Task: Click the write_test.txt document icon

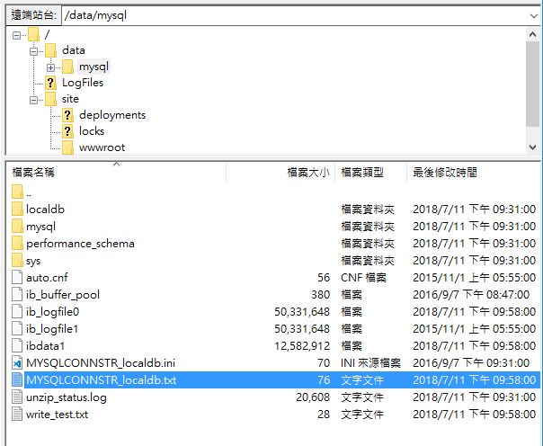Action: point(17,415)
